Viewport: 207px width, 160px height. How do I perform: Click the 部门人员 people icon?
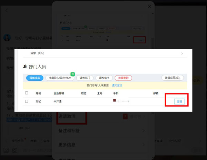25,67
